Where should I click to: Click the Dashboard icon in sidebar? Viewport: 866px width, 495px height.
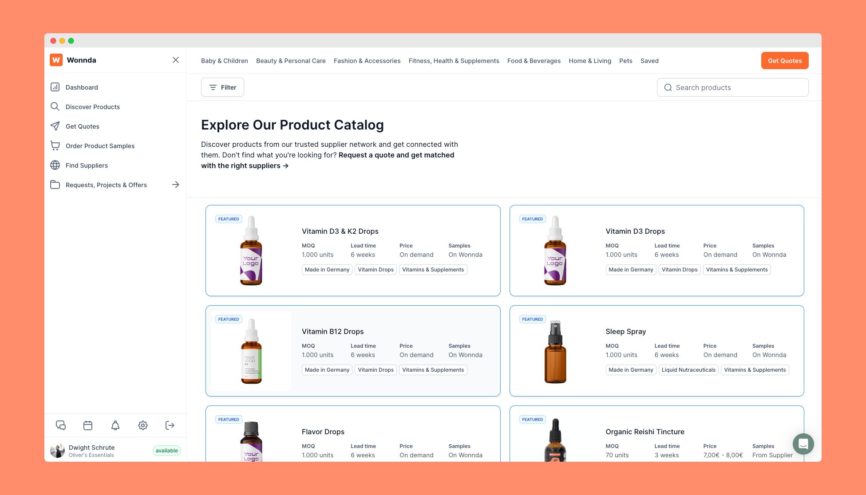(x=55, y=87)
